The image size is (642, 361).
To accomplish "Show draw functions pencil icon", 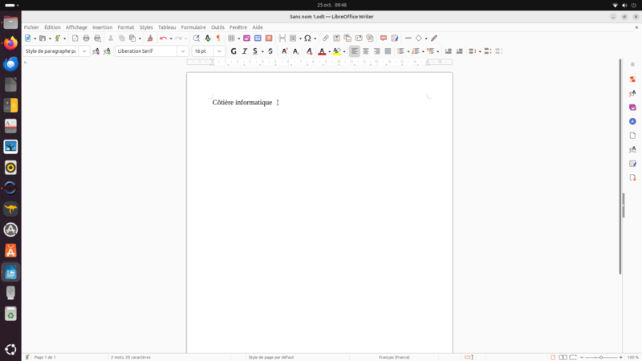I will coord(434,38).
